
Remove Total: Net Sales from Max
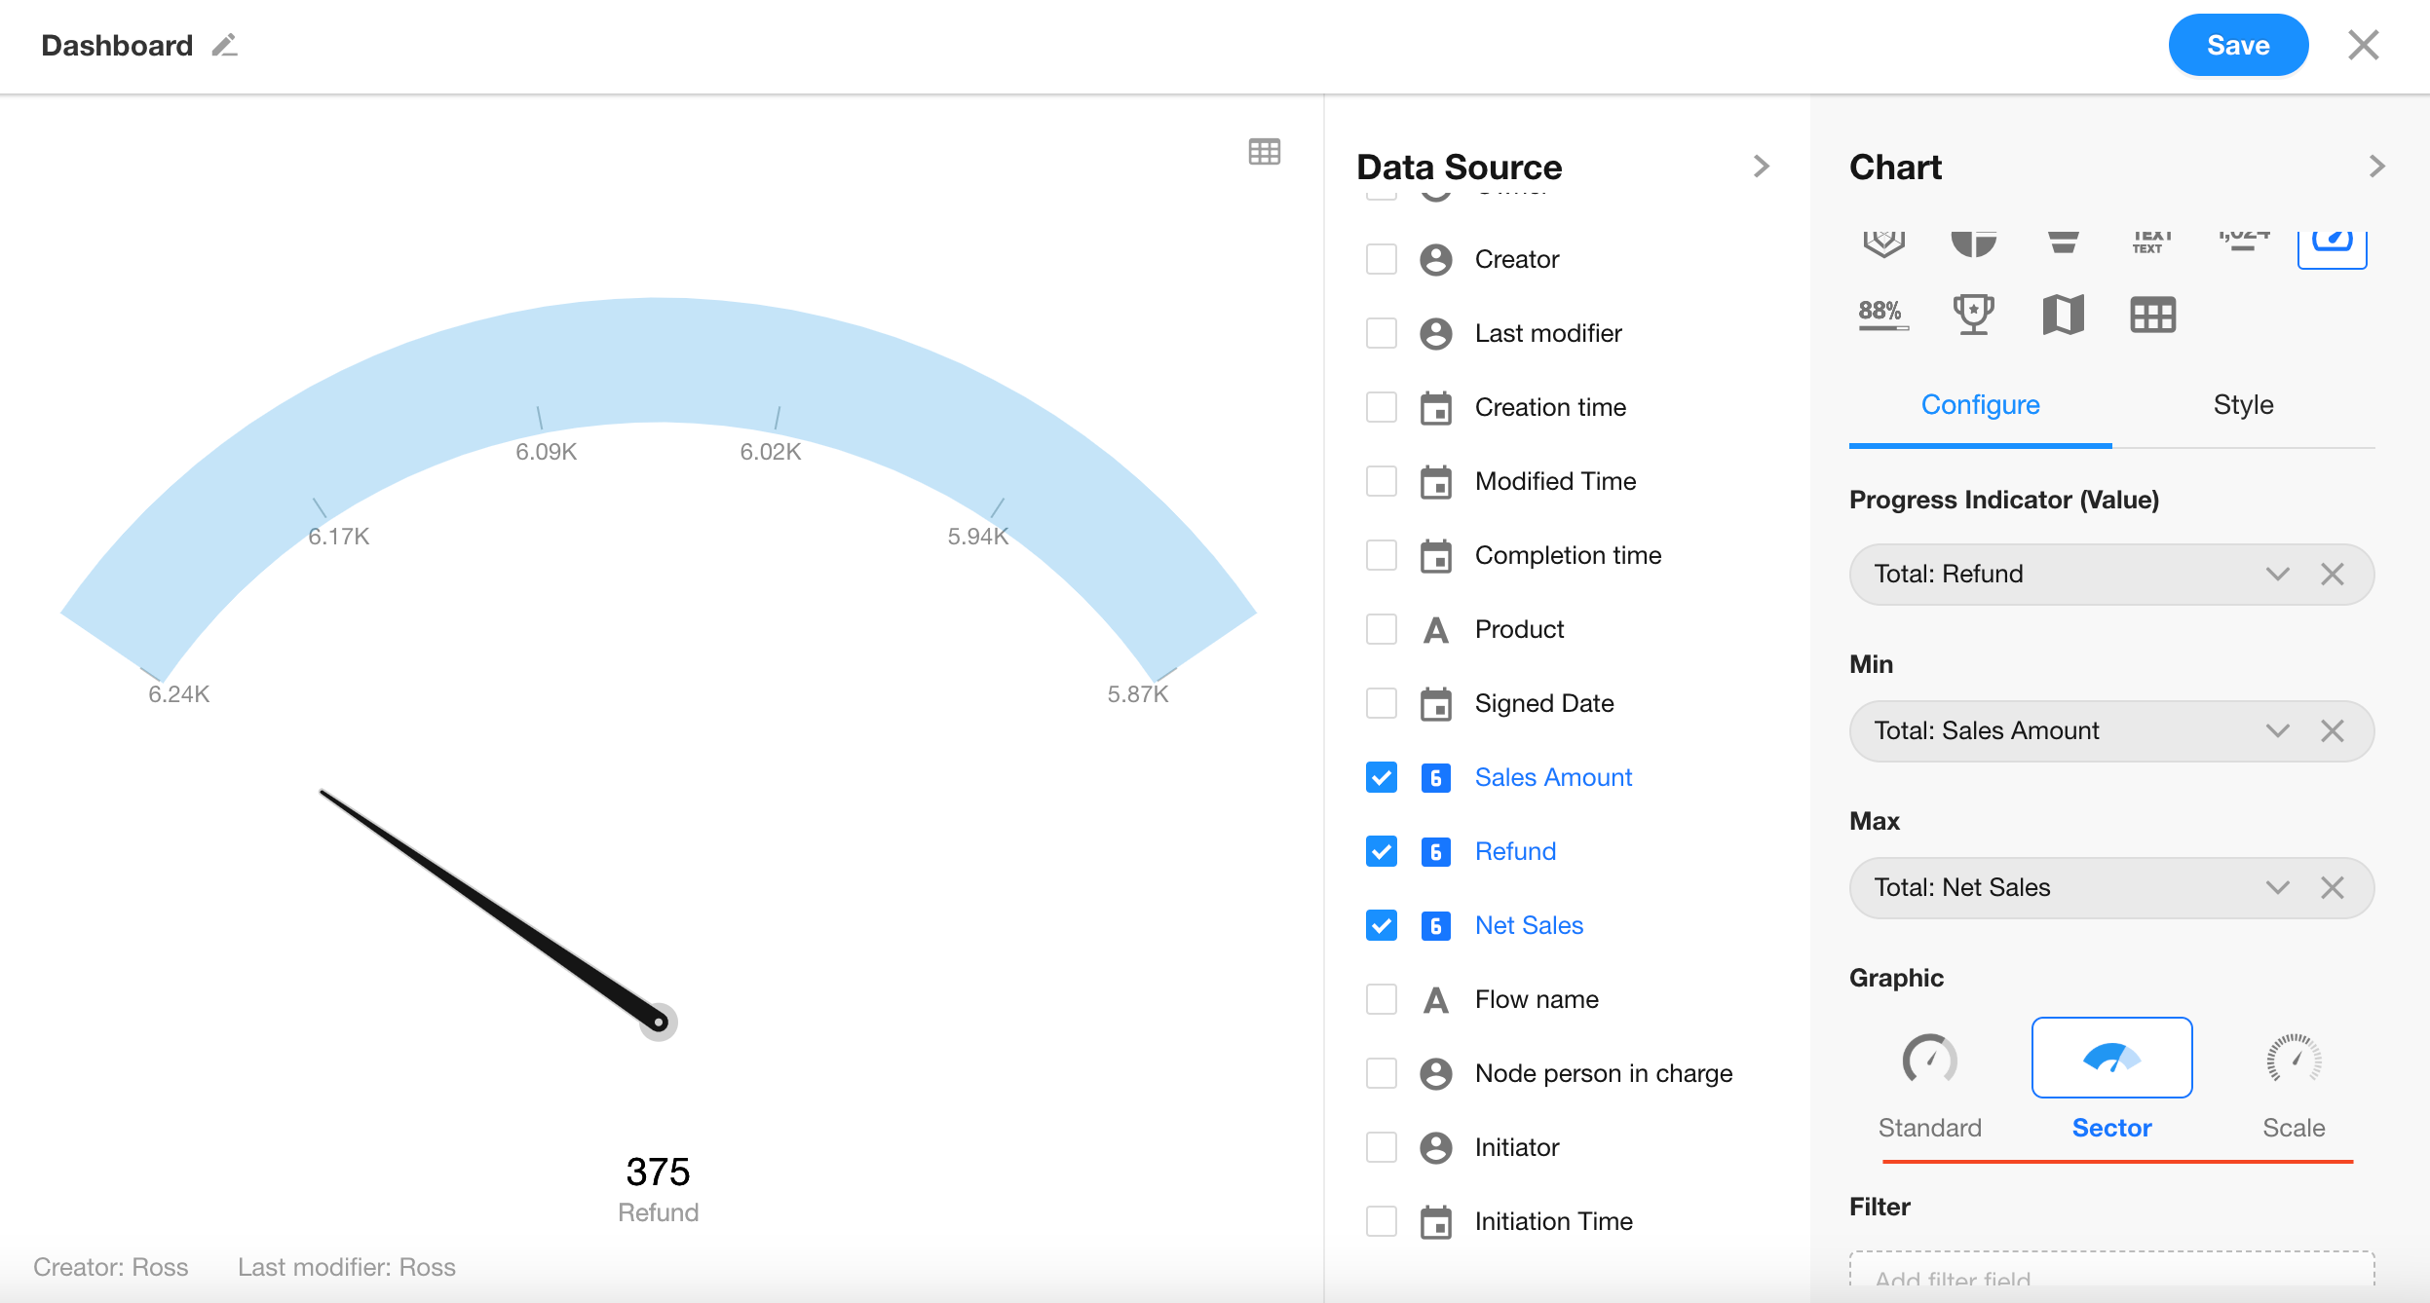pyautogui.click(x=2332, y=888)
